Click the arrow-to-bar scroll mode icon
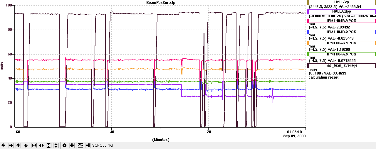 tap(88, 145)
